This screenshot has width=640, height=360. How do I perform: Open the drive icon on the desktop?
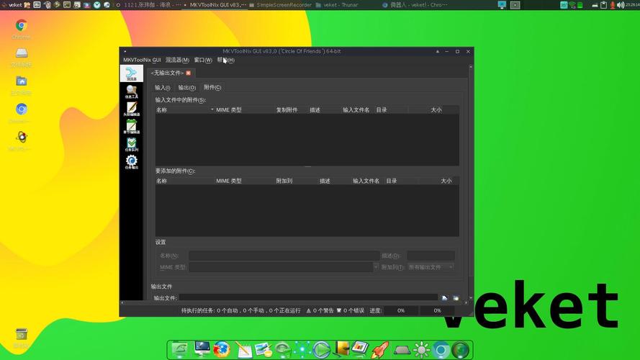(x=21, y=56)
